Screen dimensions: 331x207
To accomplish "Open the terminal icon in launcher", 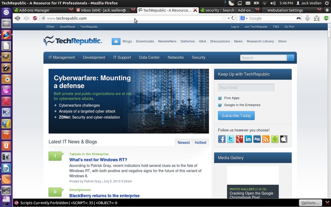I will pyautogui.click(x=6, y=191).
